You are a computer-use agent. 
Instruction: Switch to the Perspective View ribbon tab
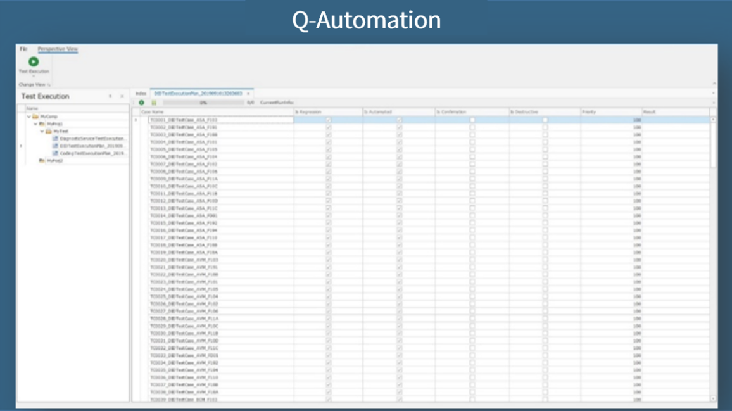(58, 49)
